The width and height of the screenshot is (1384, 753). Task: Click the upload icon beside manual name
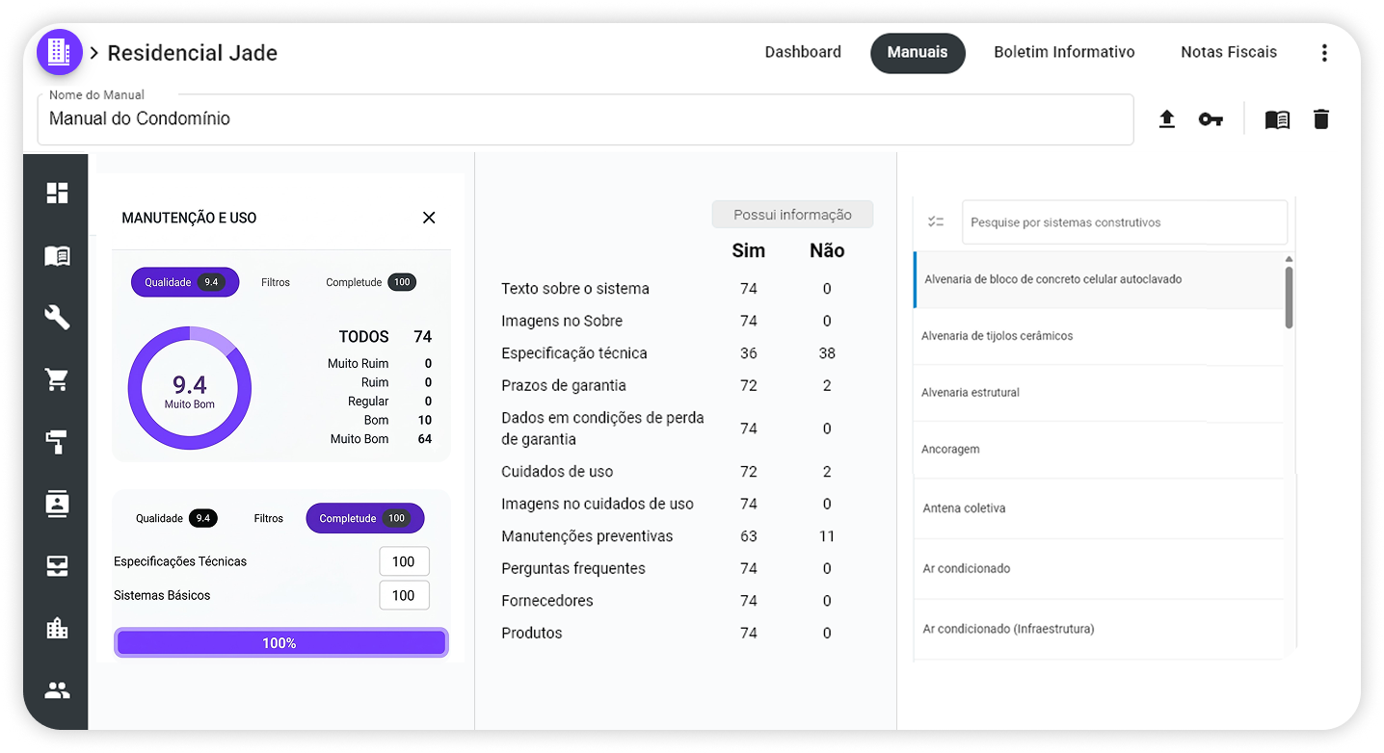click(x=1166, y=119)
